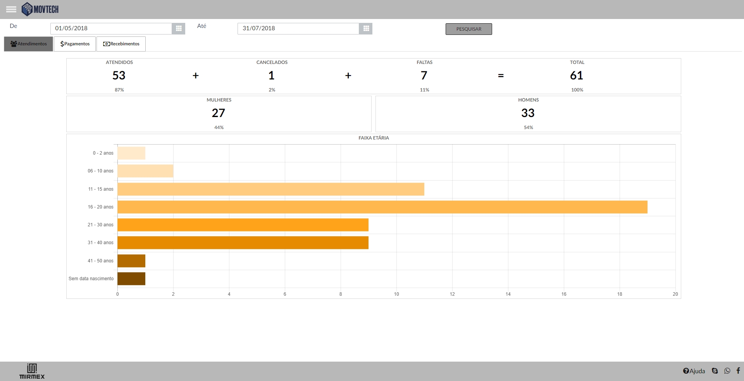
Task: Select the Atendimentos tab
Action: click(29, 44)
